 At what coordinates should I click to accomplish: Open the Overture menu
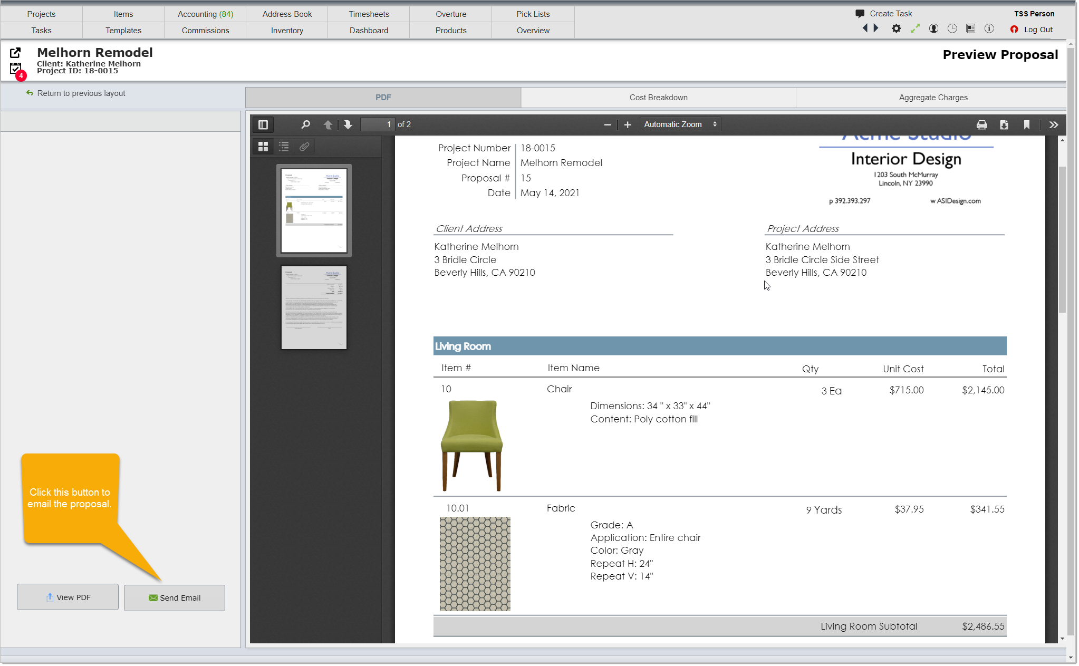(451, 14)
